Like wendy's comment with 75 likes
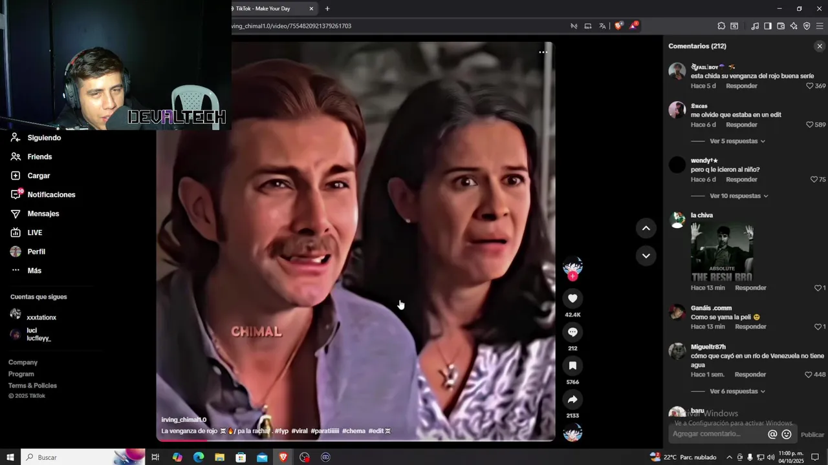 tap(814, 180)
